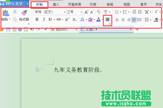Switch to the 插入 ribbon tab

click(x=56, y=5)
